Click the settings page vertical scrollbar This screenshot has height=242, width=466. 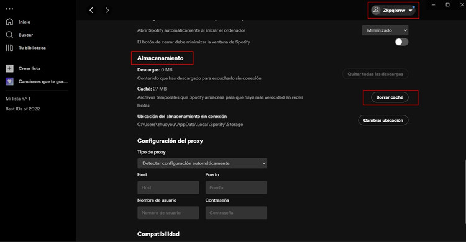click(x=465, y=192)
